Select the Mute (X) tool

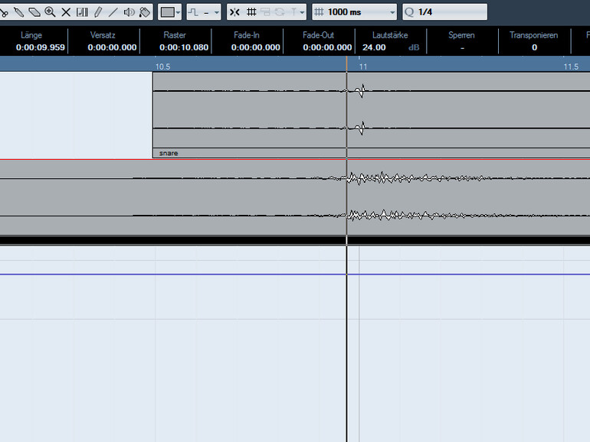(x=66, y=12)
